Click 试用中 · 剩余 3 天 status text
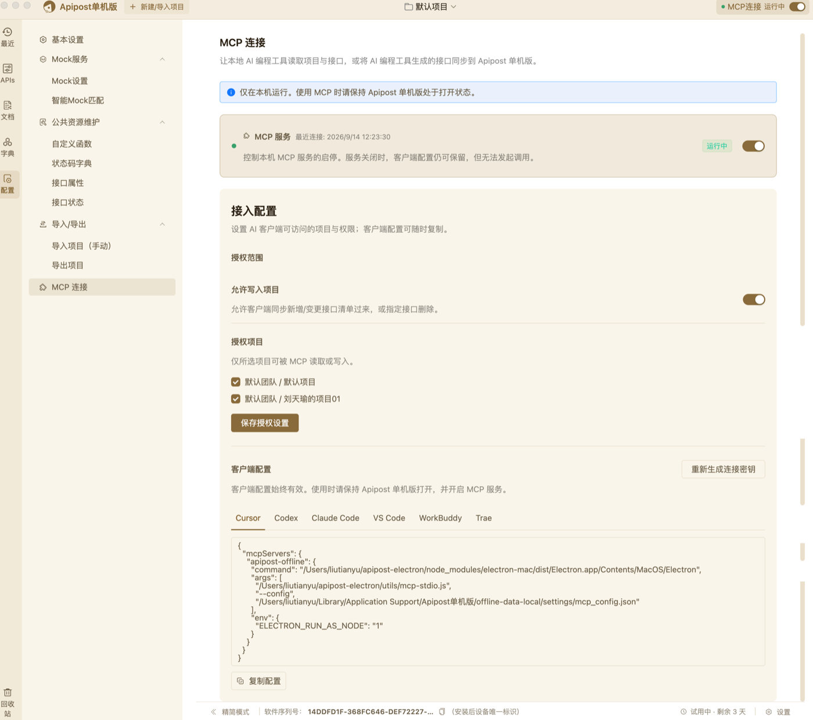The image size is (813, 720). coord(718,712)
